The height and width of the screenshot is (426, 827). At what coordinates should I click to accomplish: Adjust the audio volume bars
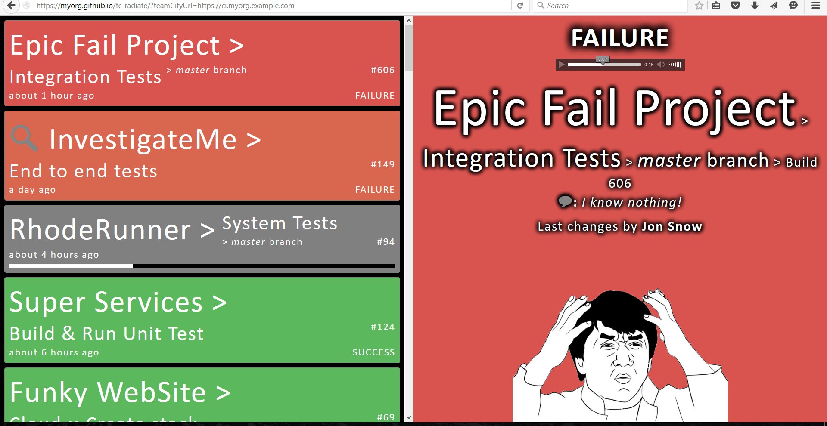(x=675, y=65)
